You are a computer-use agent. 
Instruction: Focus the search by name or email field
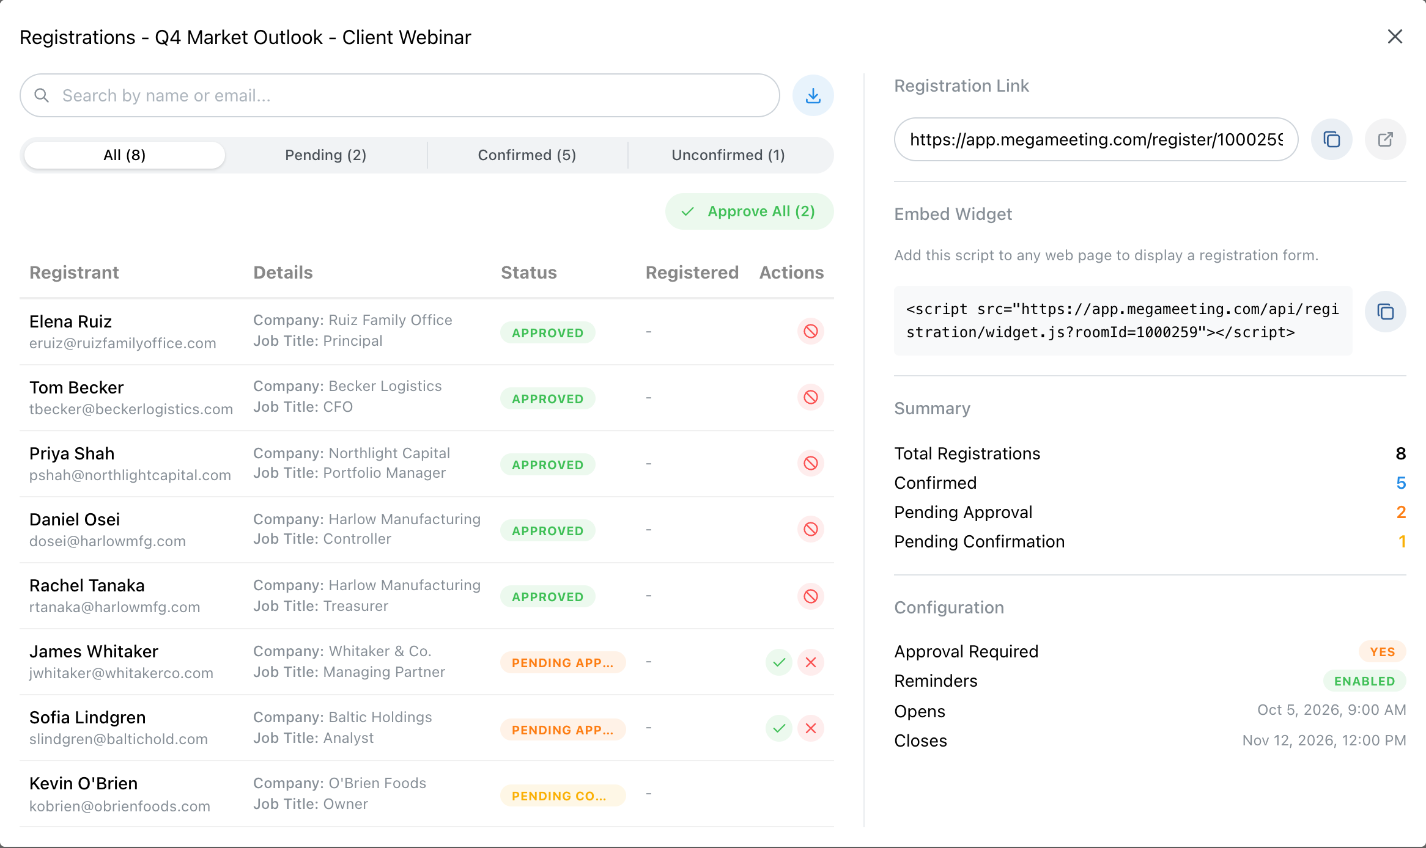click(400, 96)
